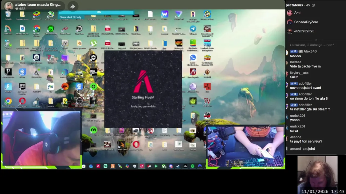346x194 pixels.
Task: Open the Corbeille recycle bin icon
Action: click(x=8, y=15)
